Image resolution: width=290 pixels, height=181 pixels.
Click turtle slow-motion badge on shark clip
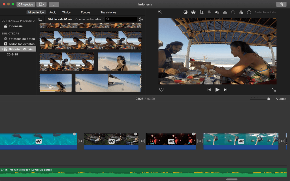click(x=39, y=141)
